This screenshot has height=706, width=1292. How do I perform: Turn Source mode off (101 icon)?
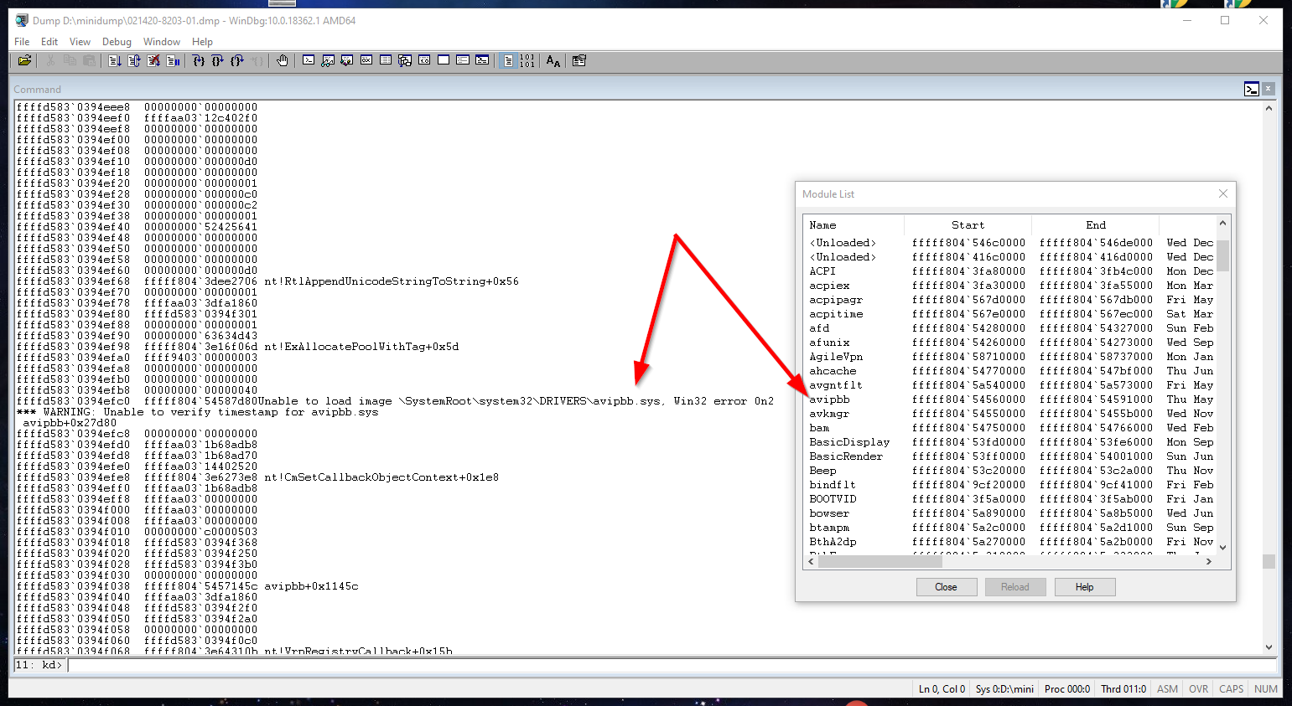pyautogui.click(x=527, y=60)
